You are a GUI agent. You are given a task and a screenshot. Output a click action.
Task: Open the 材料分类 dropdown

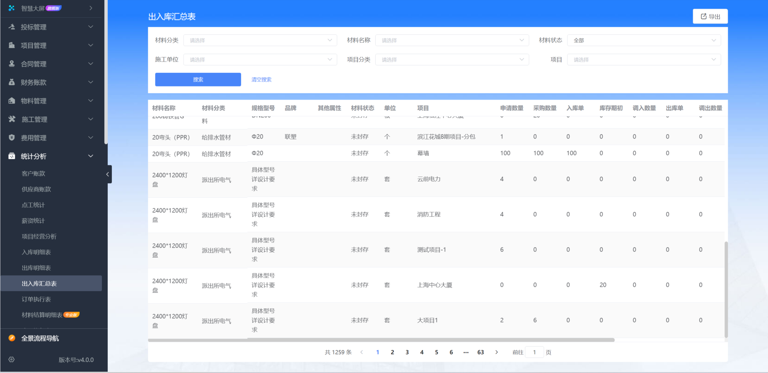click(x=260, y=40)
